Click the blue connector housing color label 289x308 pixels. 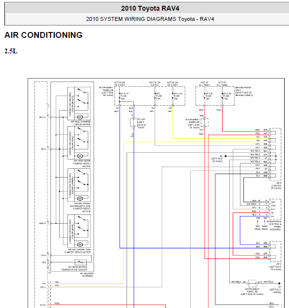[71, 231]
